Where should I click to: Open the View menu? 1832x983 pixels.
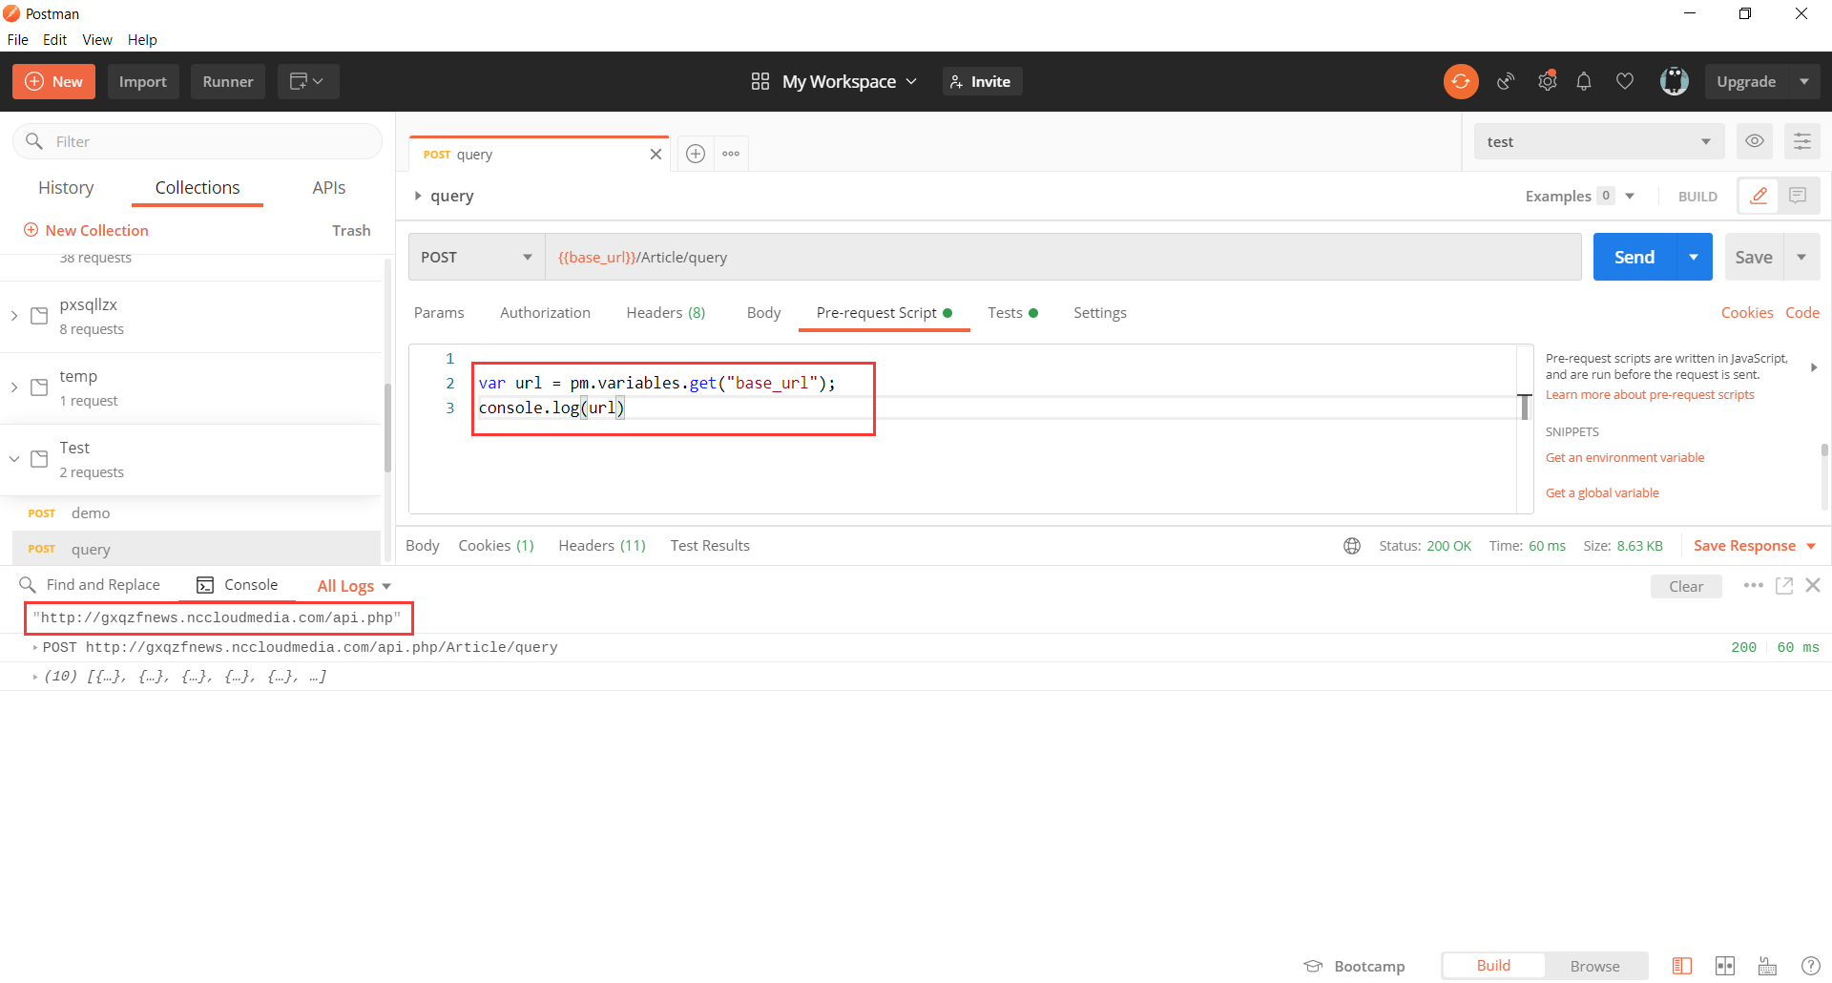(97, 39)
